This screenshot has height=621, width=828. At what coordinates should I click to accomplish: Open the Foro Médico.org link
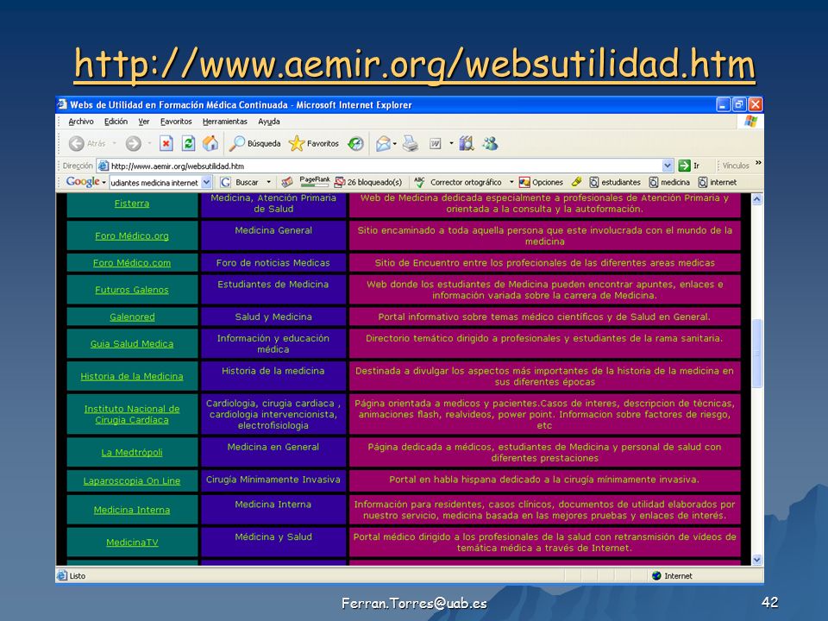[x=131, y=236]
